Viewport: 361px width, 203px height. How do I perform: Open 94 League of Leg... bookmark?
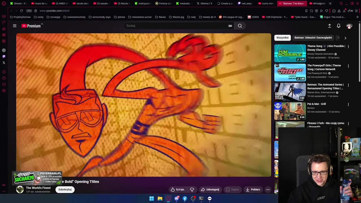(x=231, y=17)
